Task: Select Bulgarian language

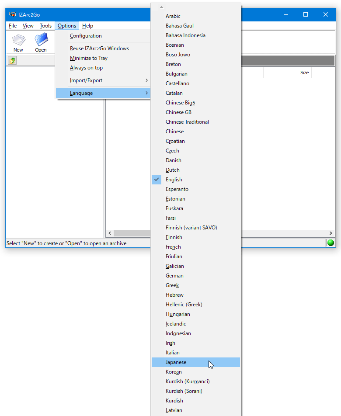Action: [x=196, y=74]
